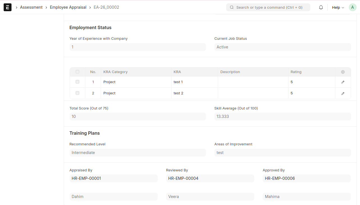360x205 pixels.
Task: Click the ERPNext home logo icon
Action: coord(8,7)
